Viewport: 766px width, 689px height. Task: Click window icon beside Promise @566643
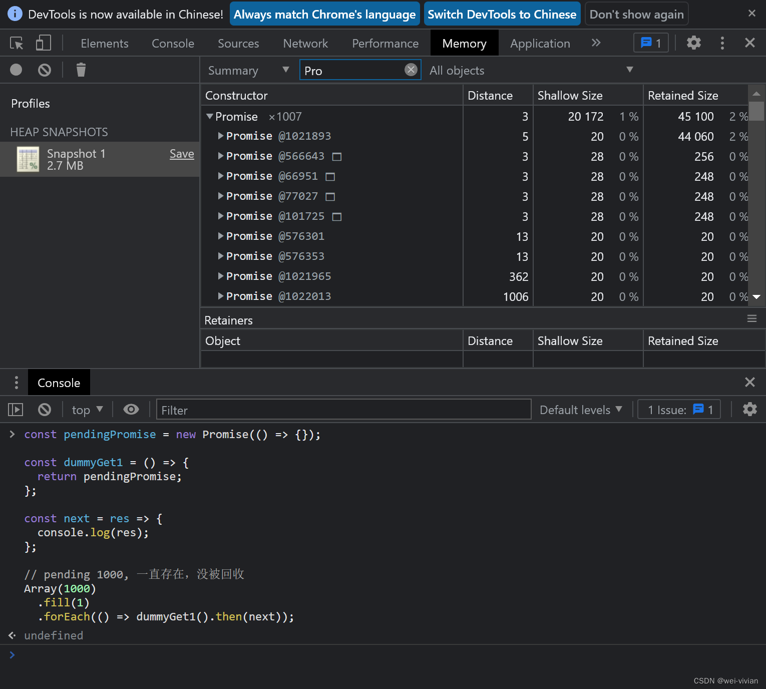[337, 157]
